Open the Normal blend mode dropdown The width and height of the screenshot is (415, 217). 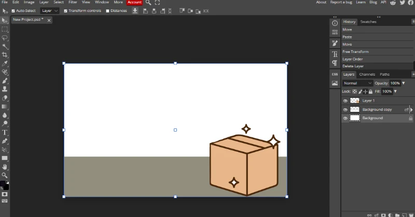tap(357, 83)
